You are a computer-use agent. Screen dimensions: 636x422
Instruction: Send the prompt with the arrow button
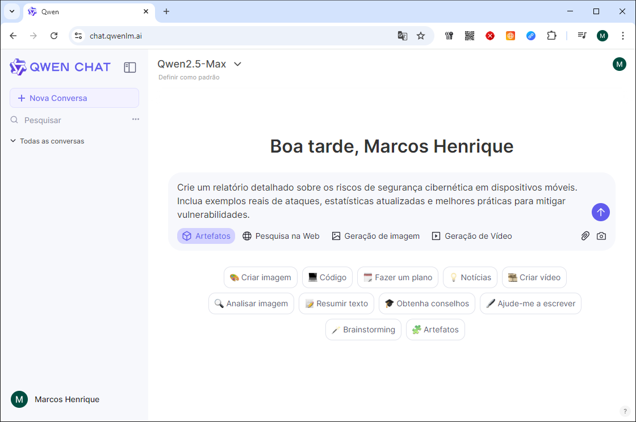tap(600, 212)
